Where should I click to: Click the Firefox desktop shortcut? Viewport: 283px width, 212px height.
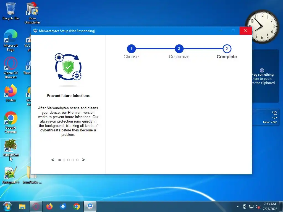pyautogui.click(x=11, y=93)
